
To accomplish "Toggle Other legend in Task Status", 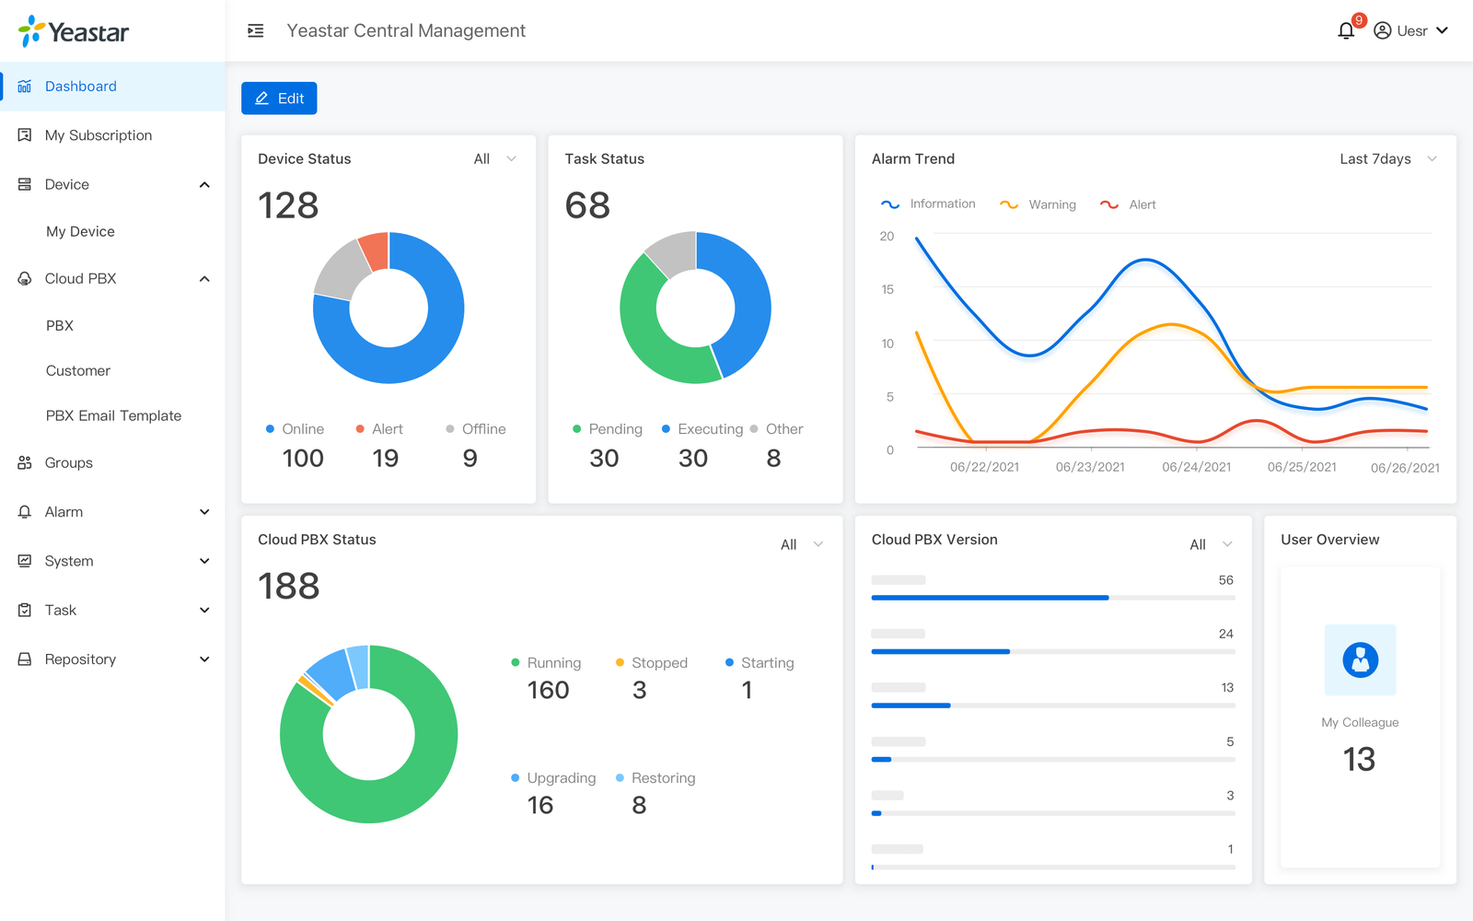I will click(x=776, y=429).
